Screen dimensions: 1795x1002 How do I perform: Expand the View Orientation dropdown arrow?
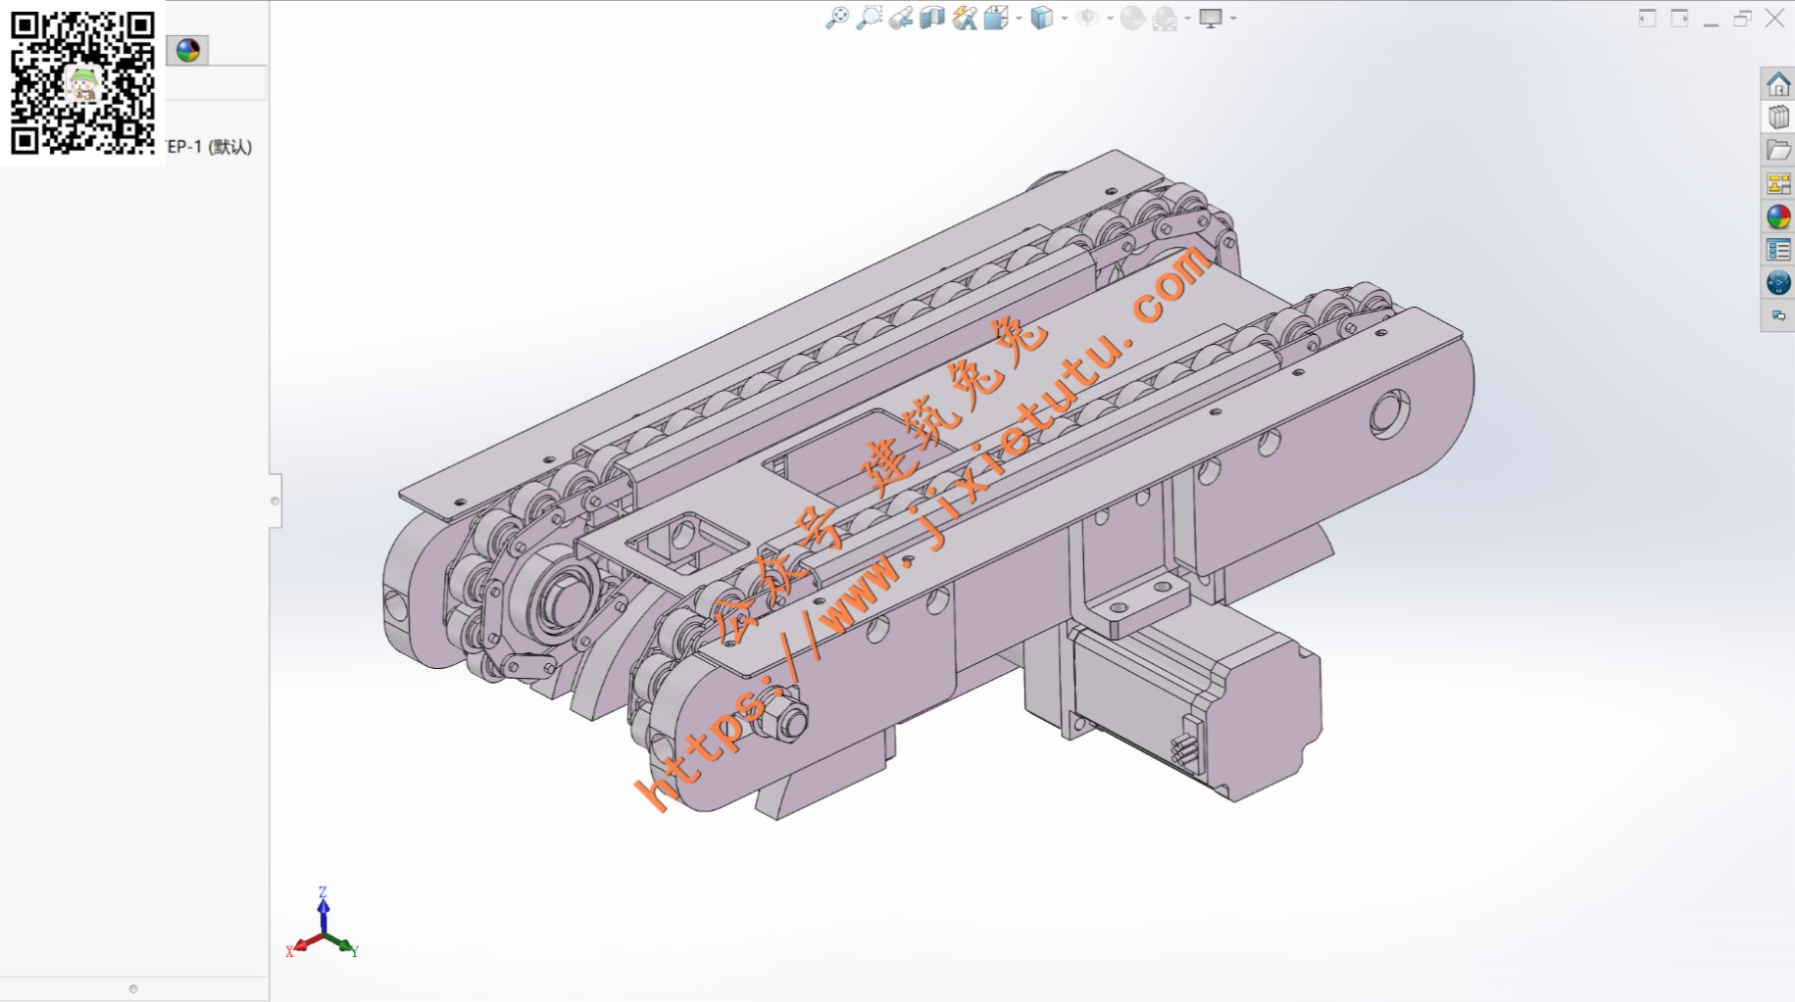pos(1018,19)
